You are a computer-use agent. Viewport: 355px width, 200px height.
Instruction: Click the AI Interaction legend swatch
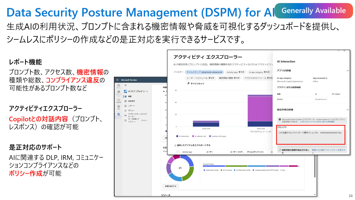177,136
